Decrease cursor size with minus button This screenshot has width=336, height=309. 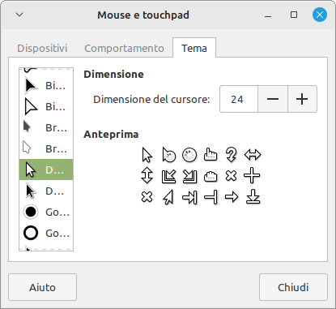tap(273, 99)
